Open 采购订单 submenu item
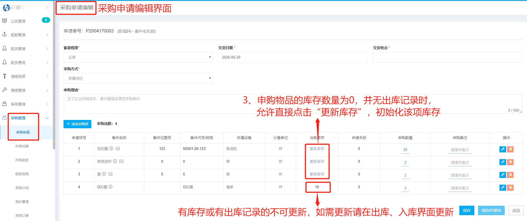The width and height of the screenshot is (527, 221). pos(22,216)
